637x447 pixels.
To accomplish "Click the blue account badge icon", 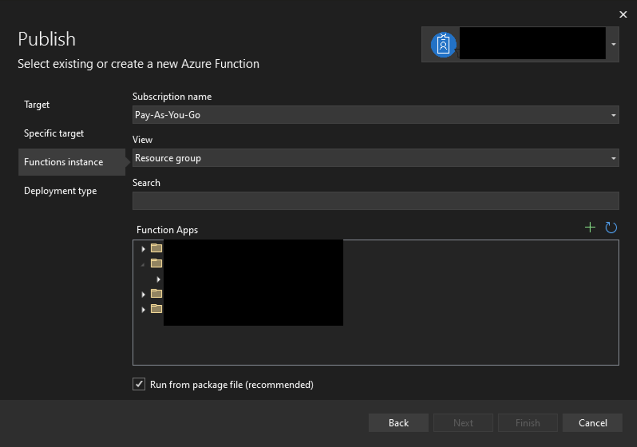I will coord(443,44).
